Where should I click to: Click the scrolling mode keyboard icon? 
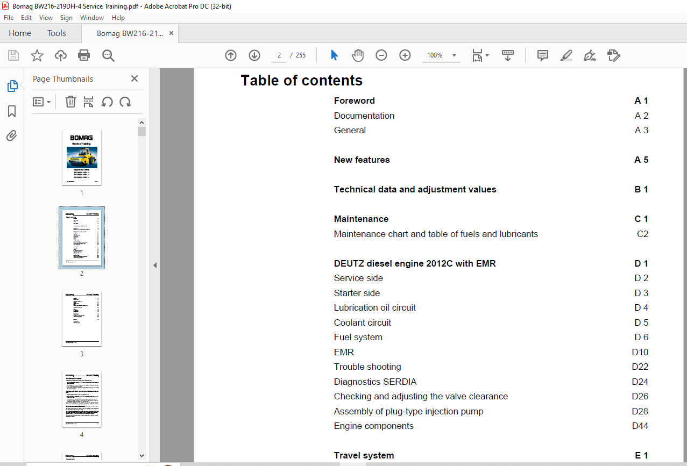pos(508,55)
